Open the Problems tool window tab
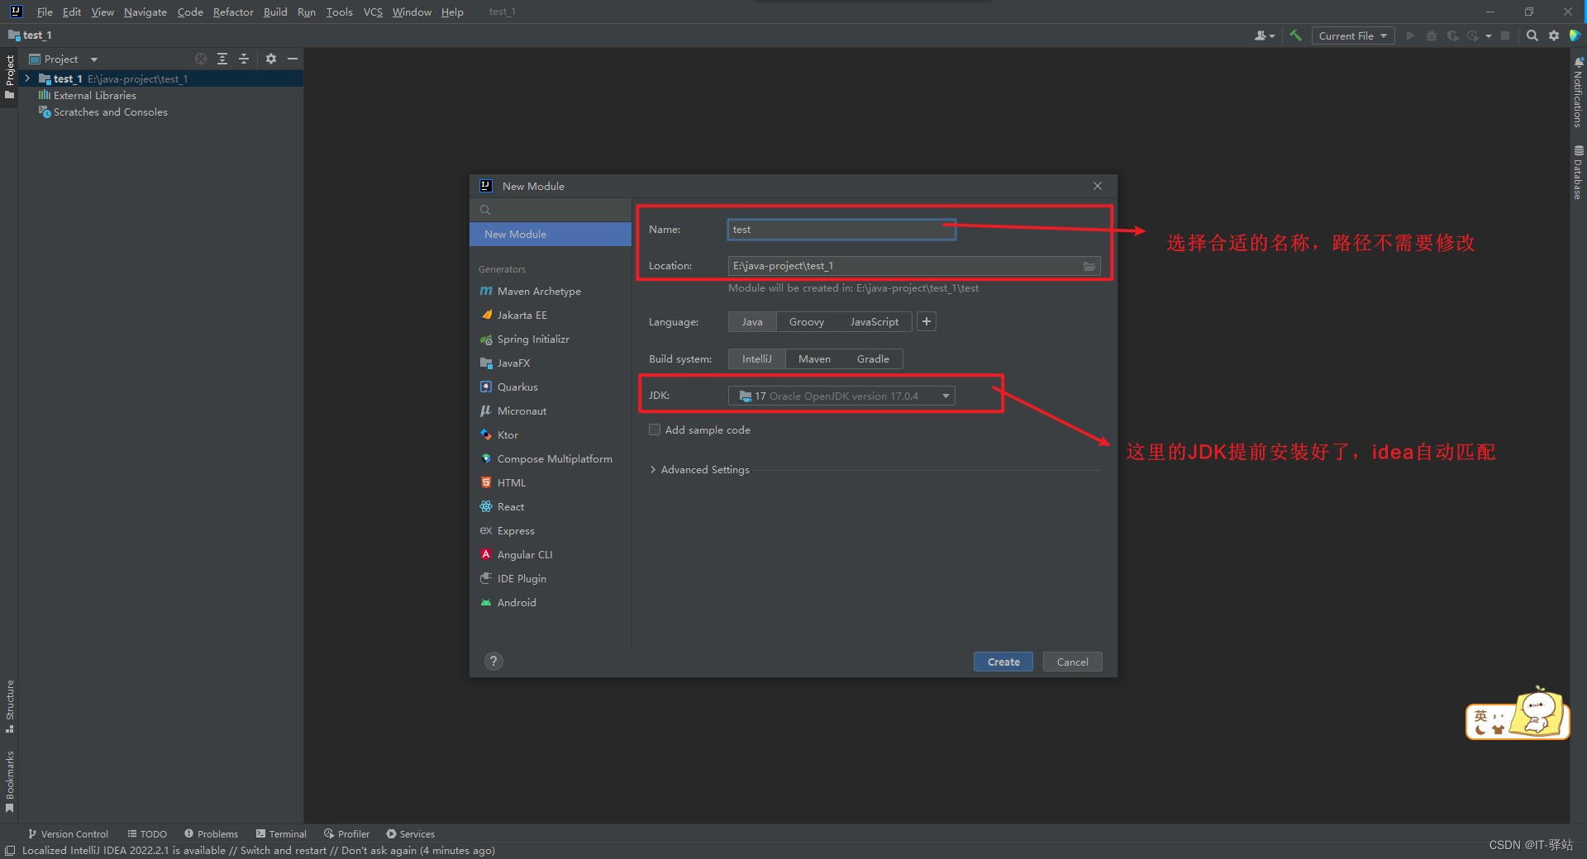 [x=211, y=834]
